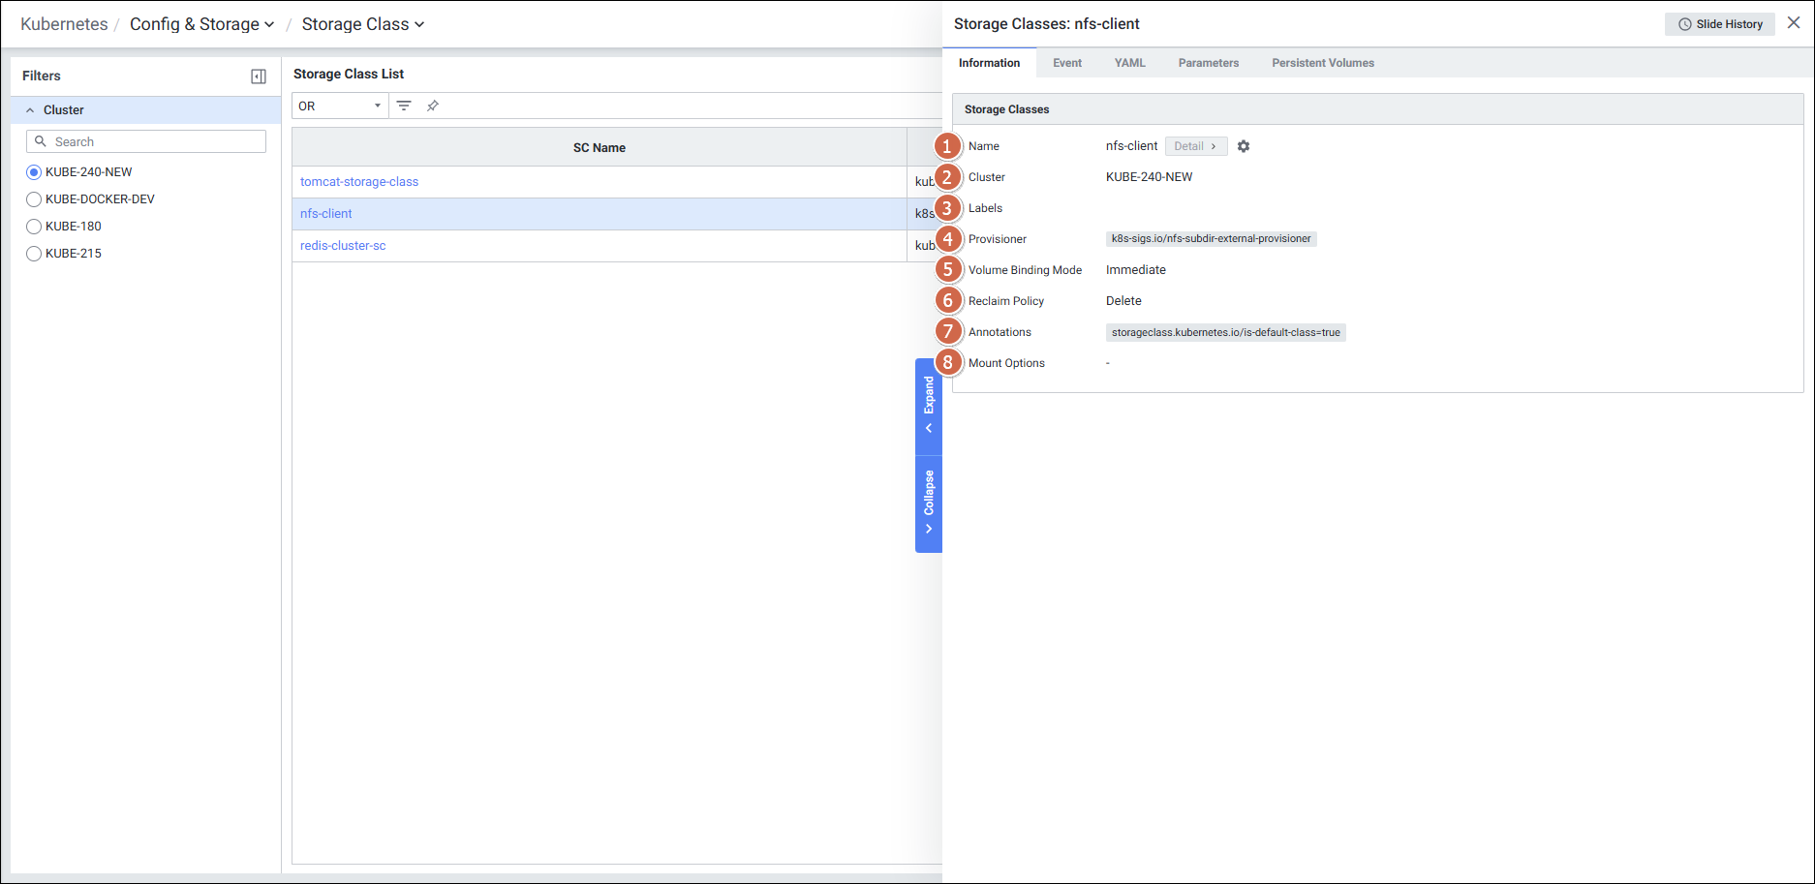This screenshot has height=884, width=1815.
Task: Open the OR operator dropdown
Action: (x=340, y=106)
